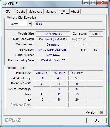The height and width of the screenshot is (127, 110).
Task: Click the OK button
Action: click(97, 120)
